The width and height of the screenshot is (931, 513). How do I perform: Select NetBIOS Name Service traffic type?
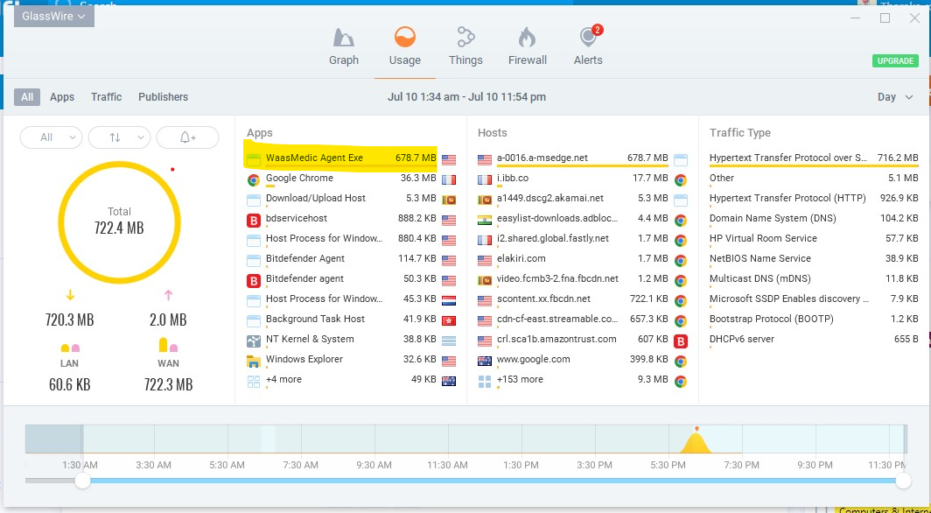tap(814, 259)
